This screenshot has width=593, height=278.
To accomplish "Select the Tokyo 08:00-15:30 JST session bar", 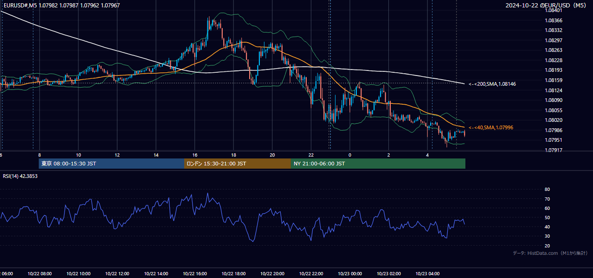I will pos(112,164).
